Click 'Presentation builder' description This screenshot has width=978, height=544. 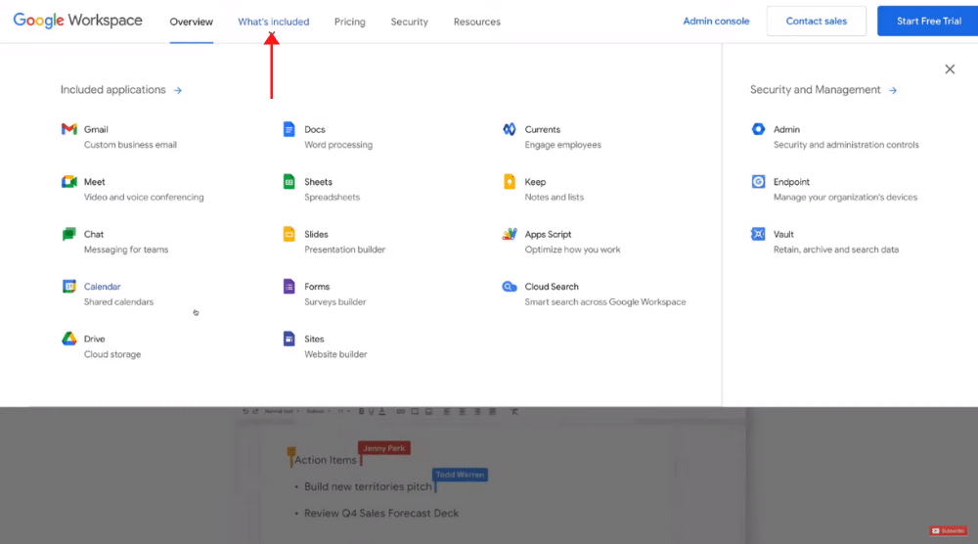coord(345,249)
